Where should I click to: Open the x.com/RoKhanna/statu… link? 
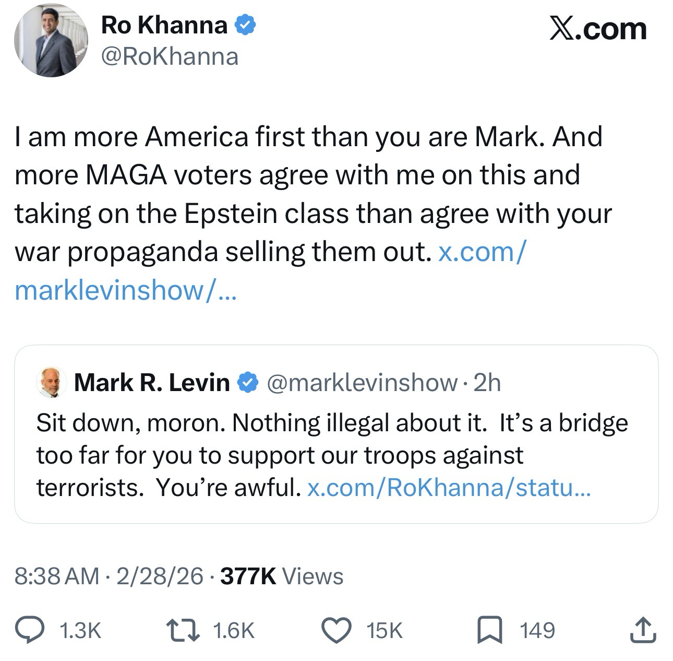[x=449, y=488]
